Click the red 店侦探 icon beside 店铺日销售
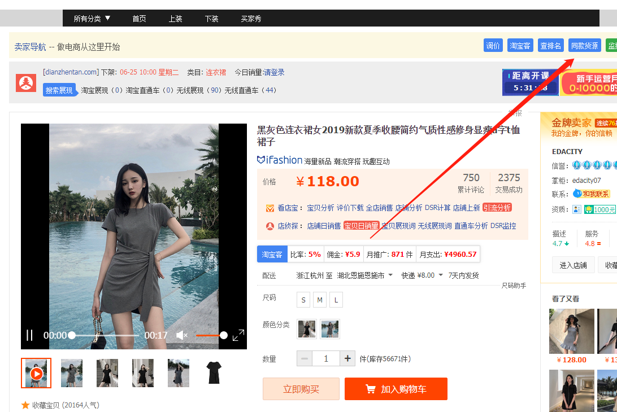The image size is (617, 412). (270, 226)
